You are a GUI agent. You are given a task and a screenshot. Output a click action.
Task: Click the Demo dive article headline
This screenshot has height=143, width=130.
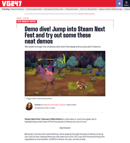coord(65,35)
